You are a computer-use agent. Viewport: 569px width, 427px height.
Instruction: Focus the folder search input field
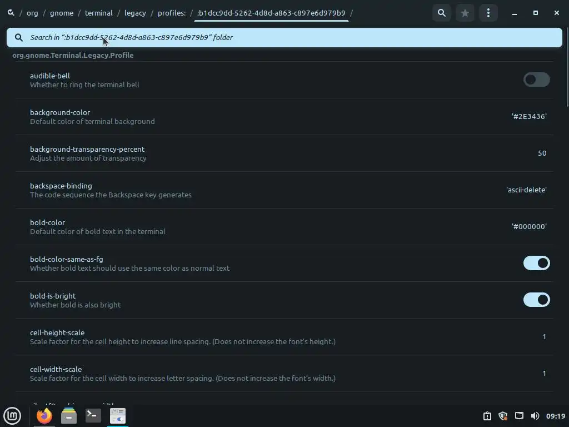click(x=284, y=37)
